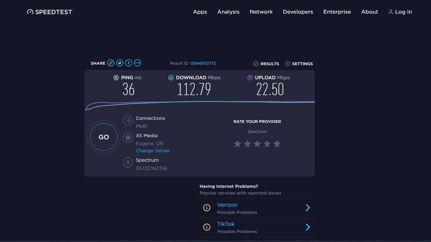Screen dimensions: 431x242
Task: Click the Change Server link
Action: (153, 151)
